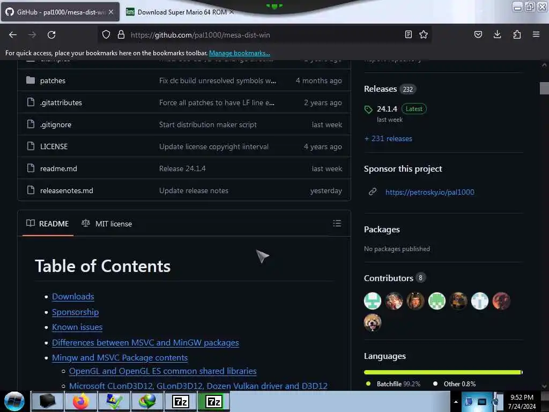
Task: Bookmark this page with the star icon
Action: click(424, 34)
